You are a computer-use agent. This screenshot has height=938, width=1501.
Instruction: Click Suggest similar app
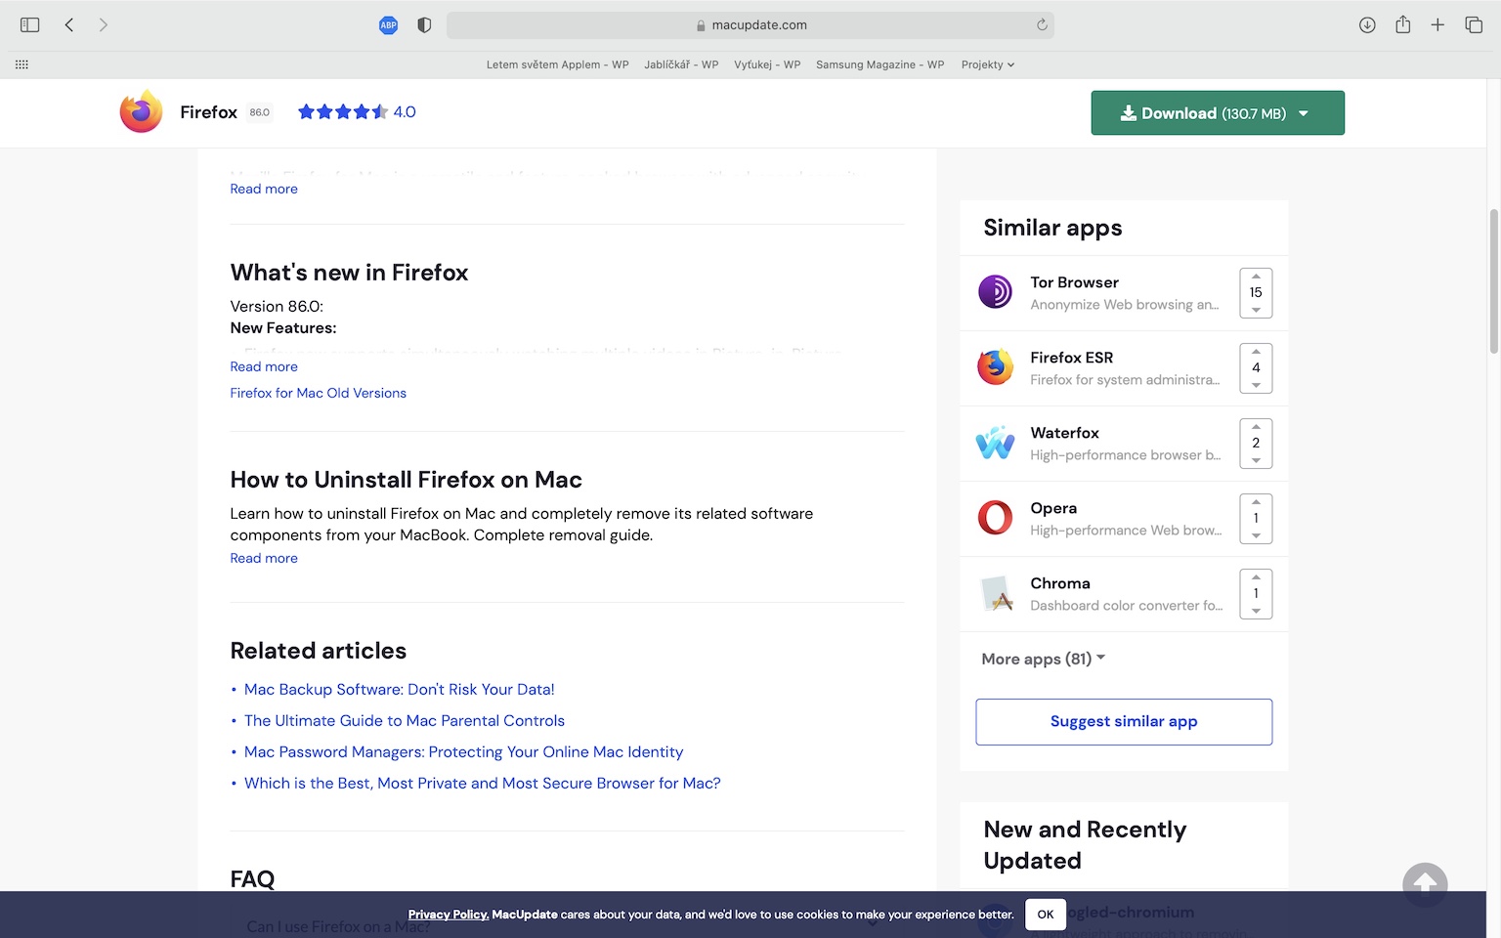click(1124, 721)
